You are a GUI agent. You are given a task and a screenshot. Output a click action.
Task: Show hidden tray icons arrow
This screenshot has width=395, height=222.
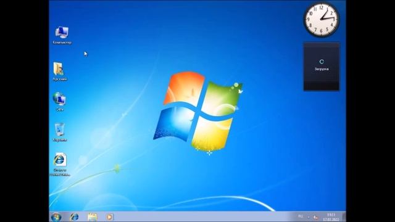309,216
